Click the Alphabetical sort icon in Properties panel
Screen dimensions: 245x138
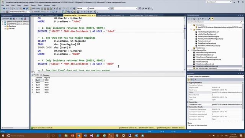click(x=191, y=79)
